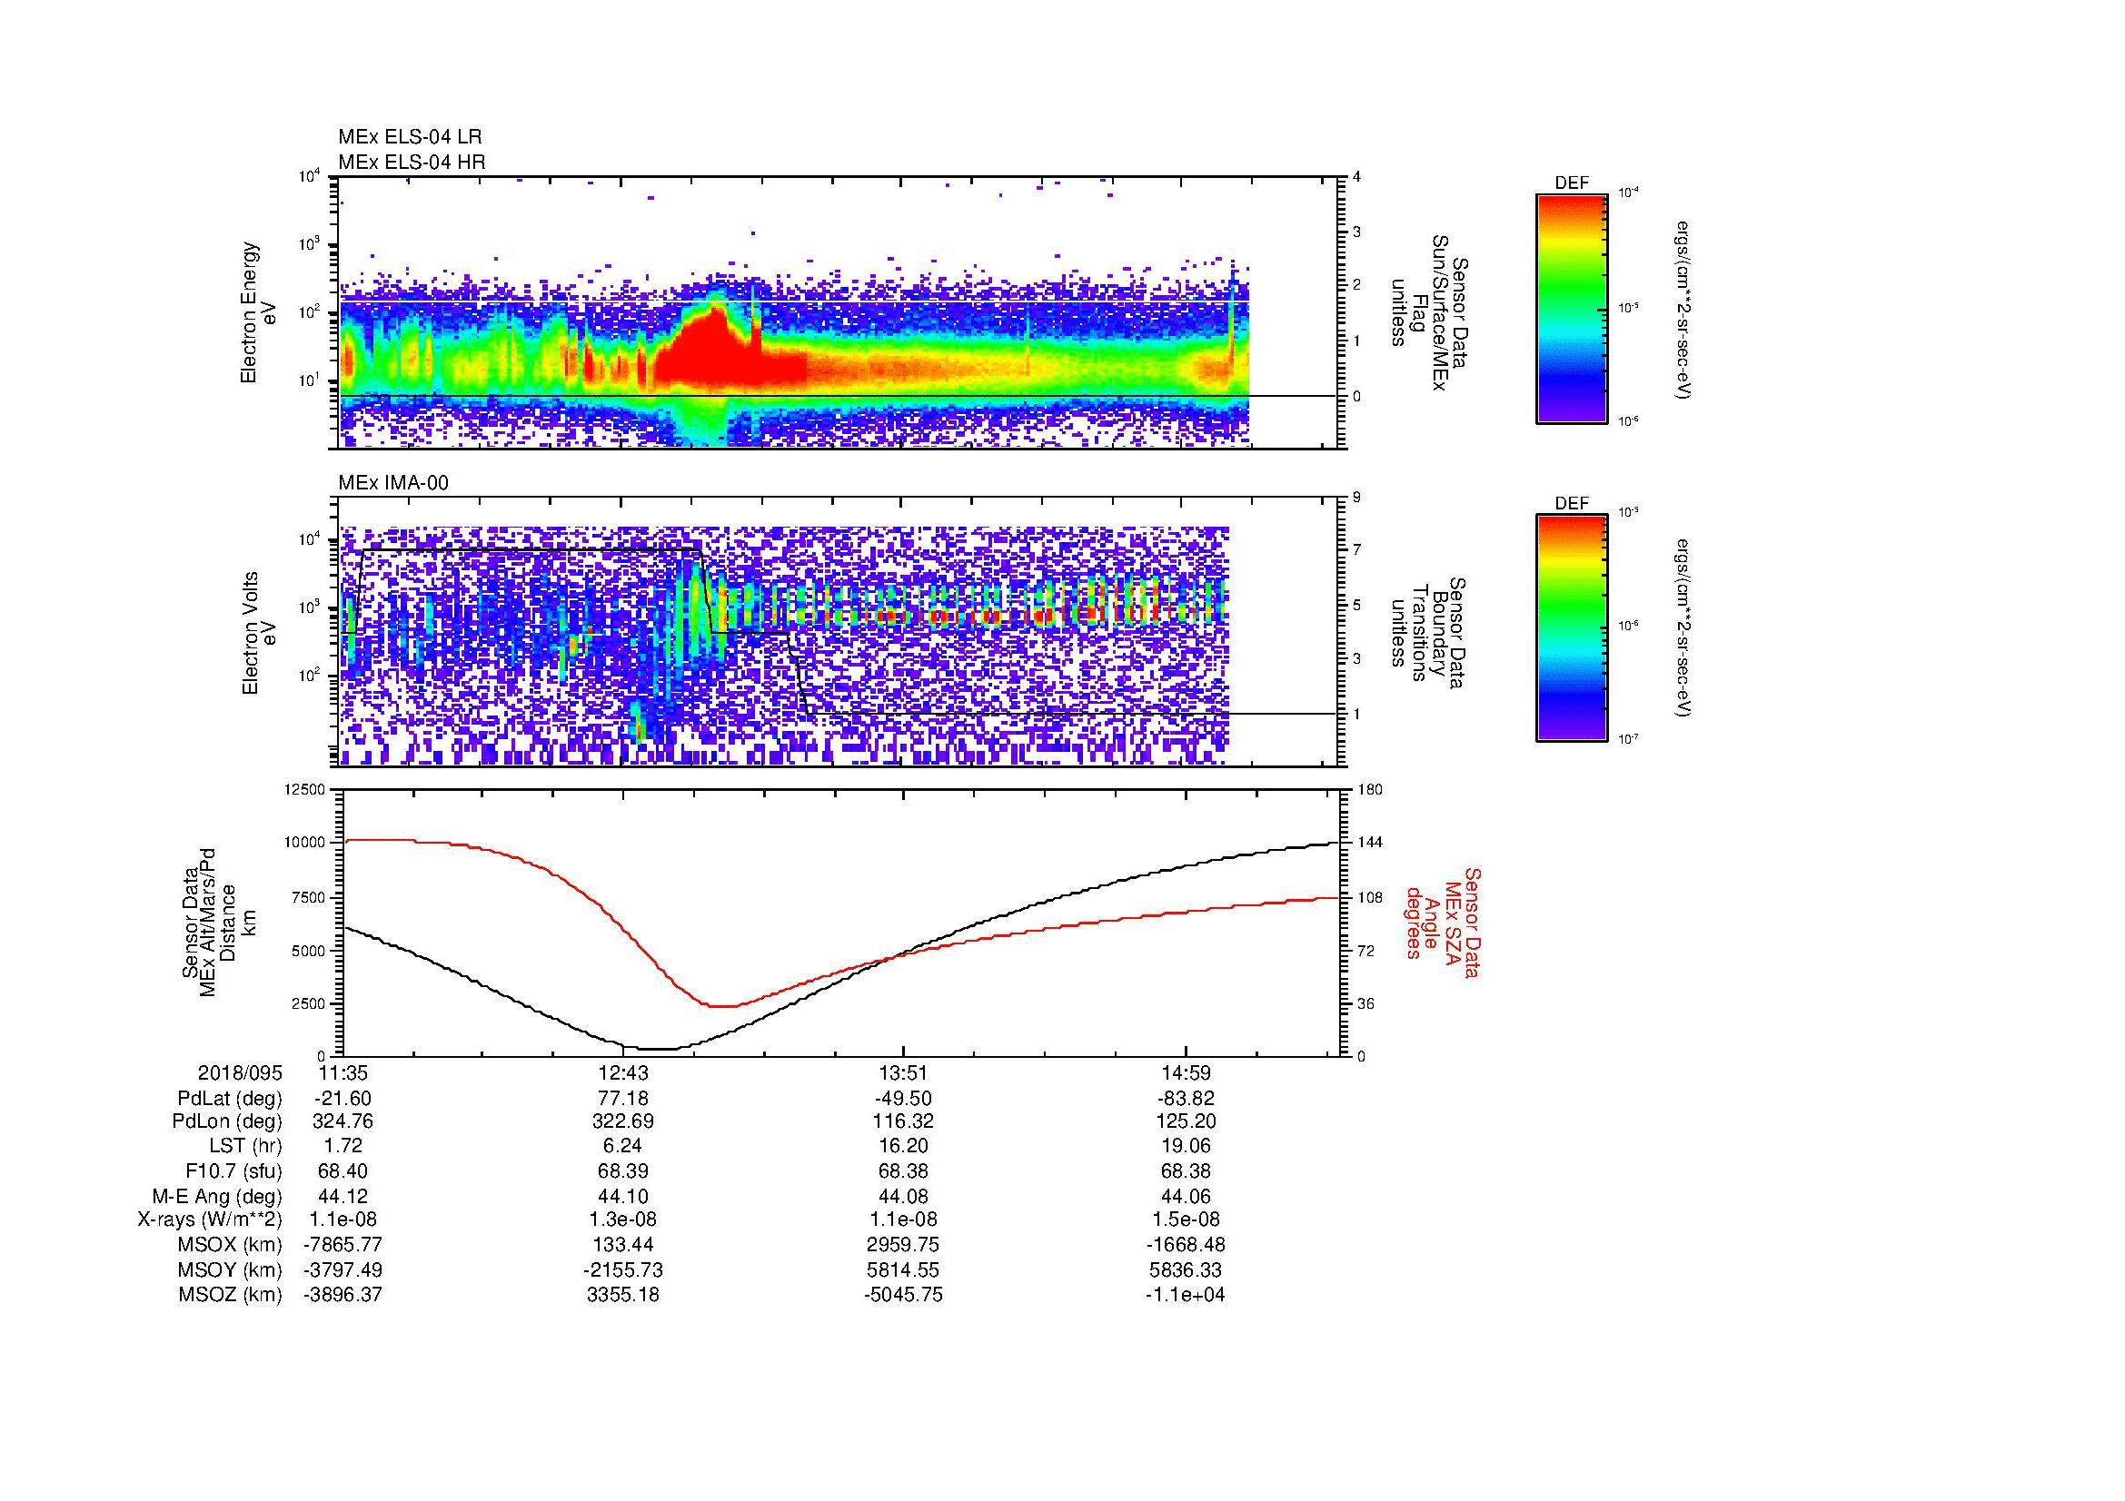Click the 'Electron Volts eV' axis label
This screenshot has height=1501, width=2125.
(259, 634)
